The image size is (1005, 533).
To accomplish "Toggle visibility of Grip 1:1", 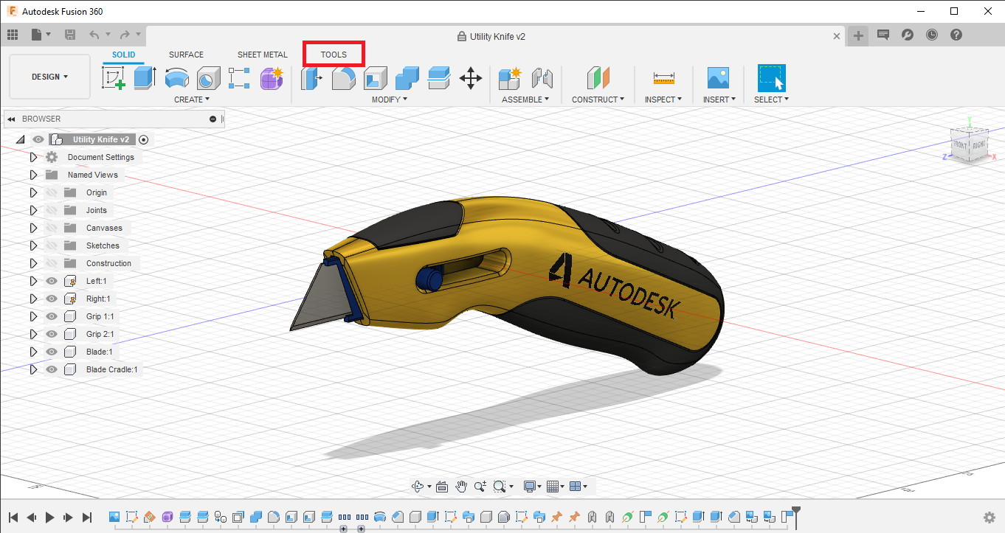I will (52, 316).
